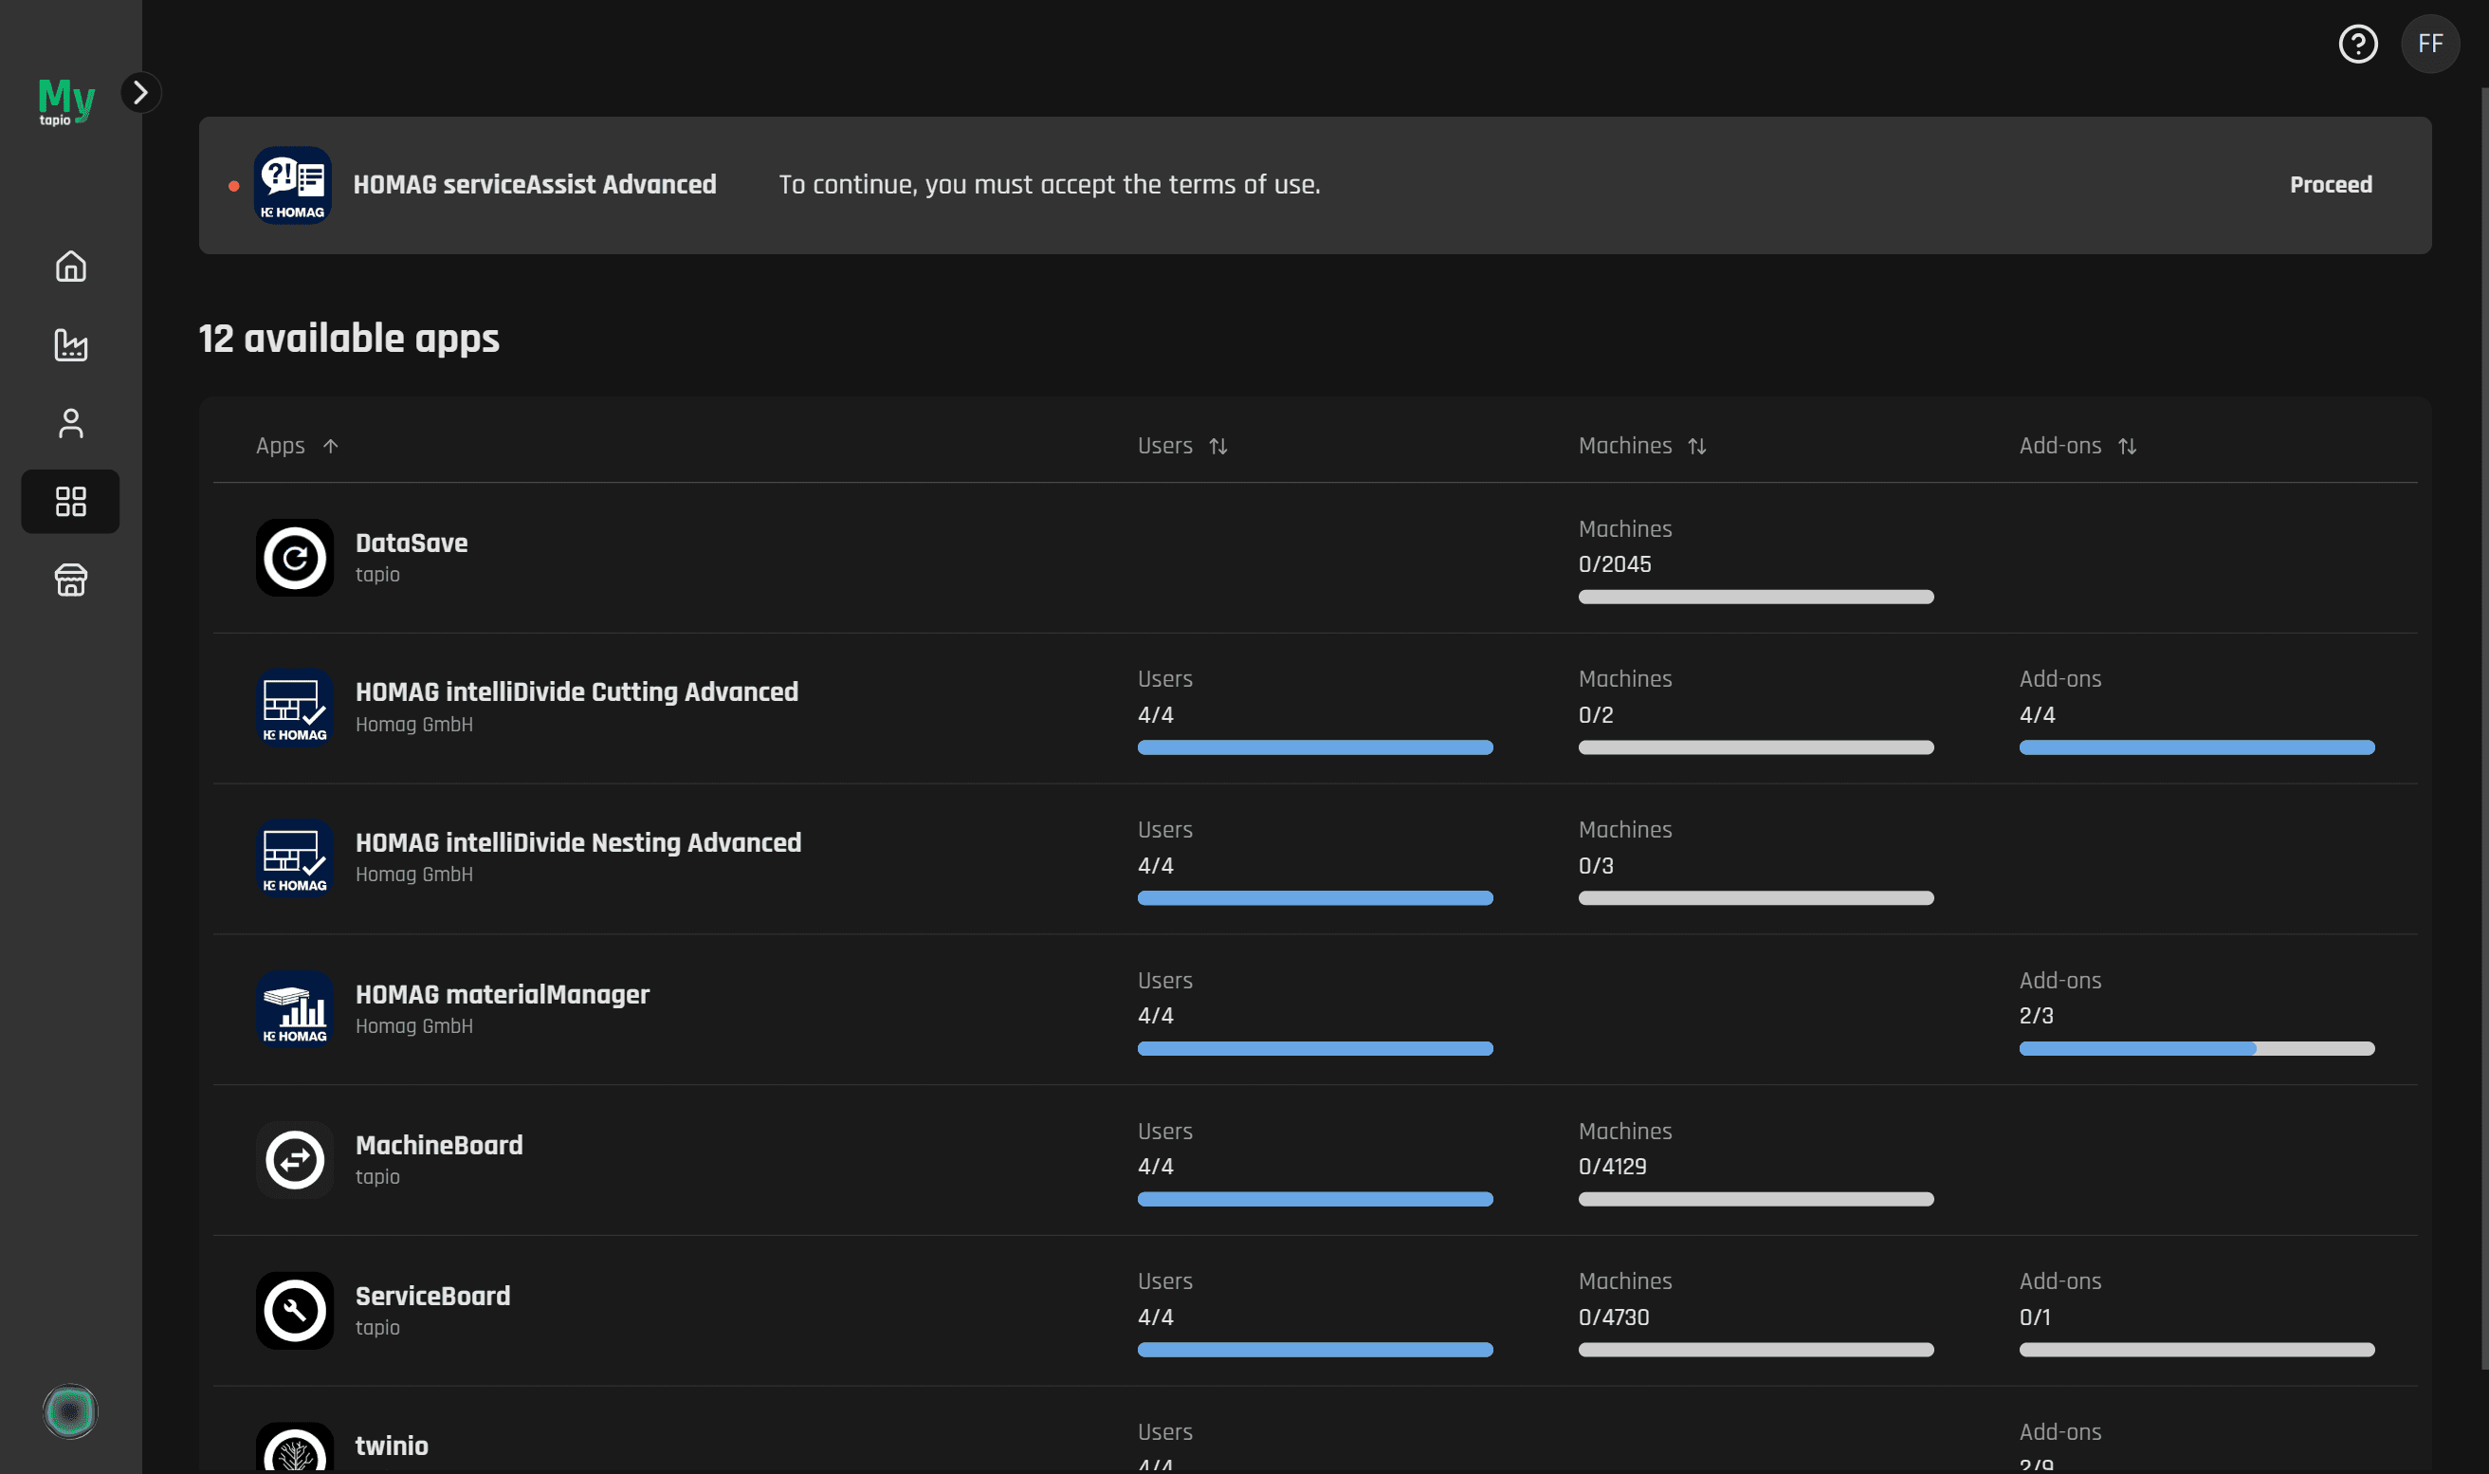Click Proceed to accept terms of use
Screen dimensions: 2489x1474
coord(2329,185)
